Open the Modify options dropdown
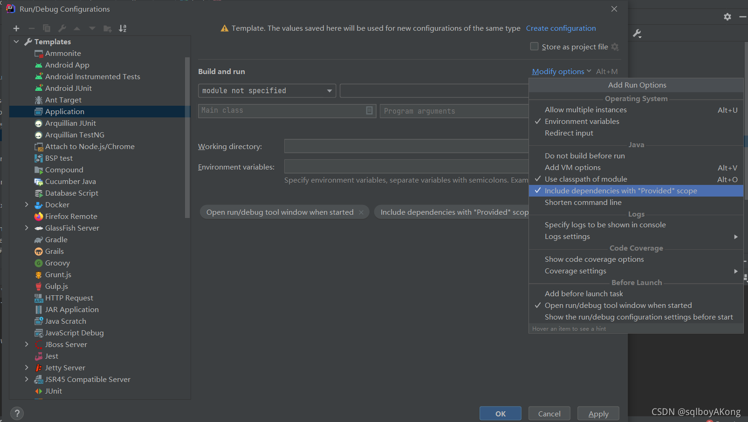This screenshot has height=422, width=748. pyautogui.click(x=562, y=71)
